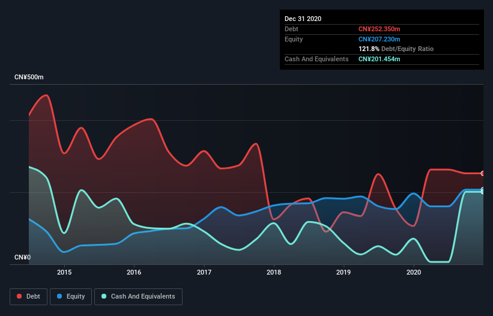Image resolution: width=493 pixels, height=316 pixels.
Task: Click the CN¥207.230m equity value
Action: click(x=379, y=39)
